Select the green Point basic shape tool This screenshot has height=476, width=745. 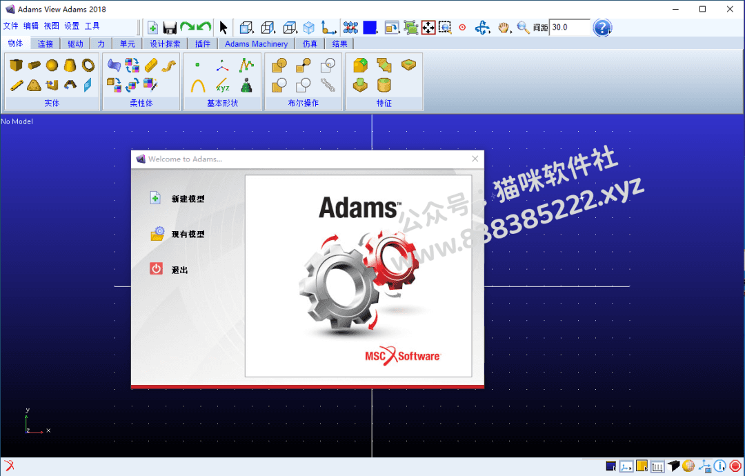197,65
